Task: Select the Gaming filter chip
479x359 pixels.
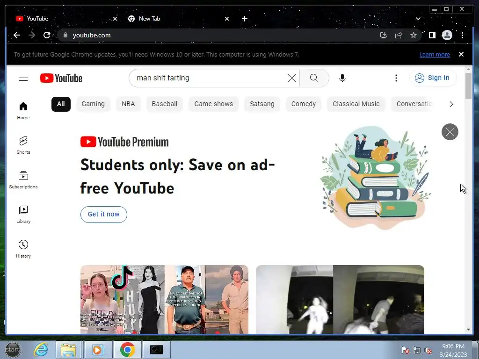Action: (93, 104)
